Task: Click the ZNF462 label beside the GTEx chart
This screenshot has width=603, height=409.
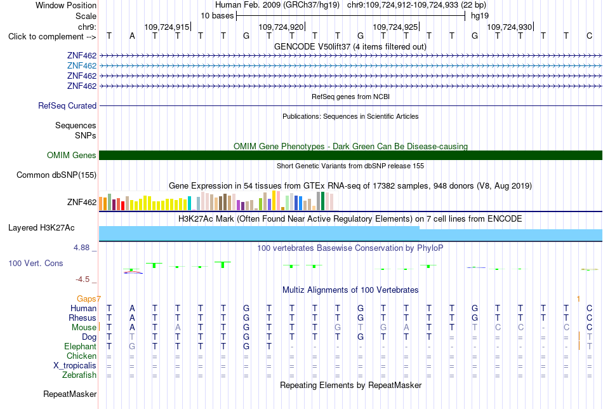Action: click(81, 203)
